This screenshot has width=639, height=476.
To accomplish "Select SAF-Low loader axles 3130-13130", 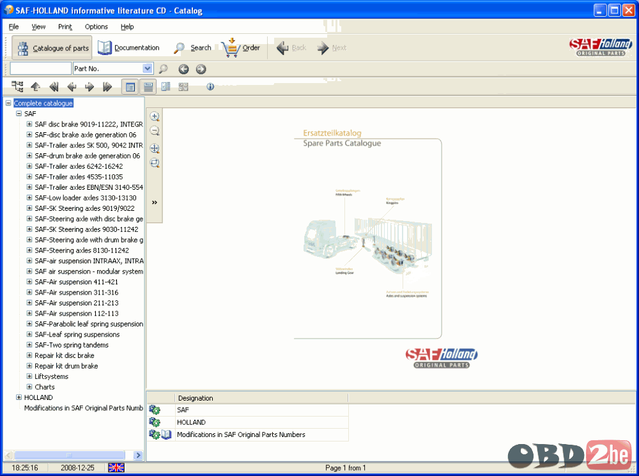I will (86, 197).
